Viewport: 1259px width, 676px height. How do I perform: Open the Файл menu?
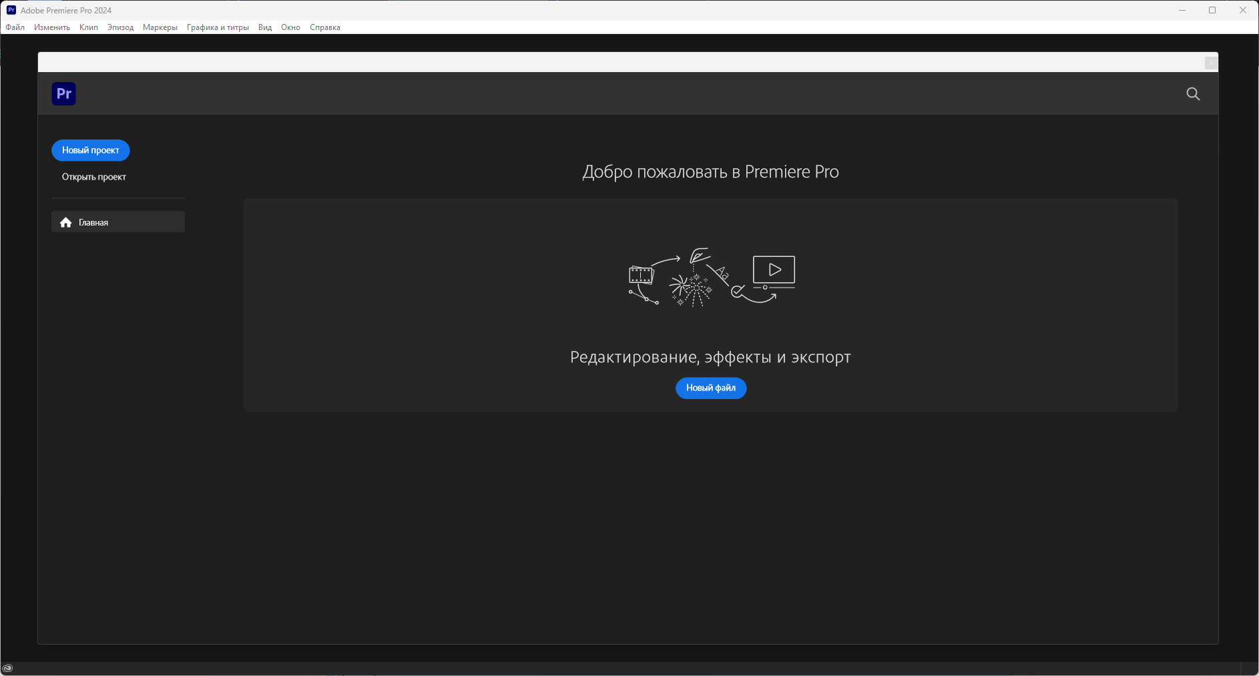tap(15, 27)
